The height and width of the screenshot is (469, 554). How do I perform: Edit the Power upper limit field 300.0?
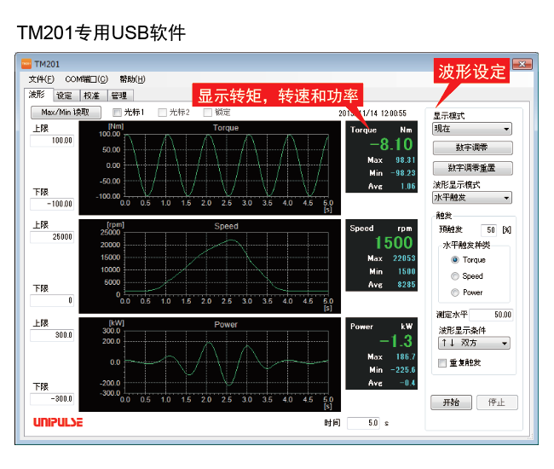tap(52, 335)
